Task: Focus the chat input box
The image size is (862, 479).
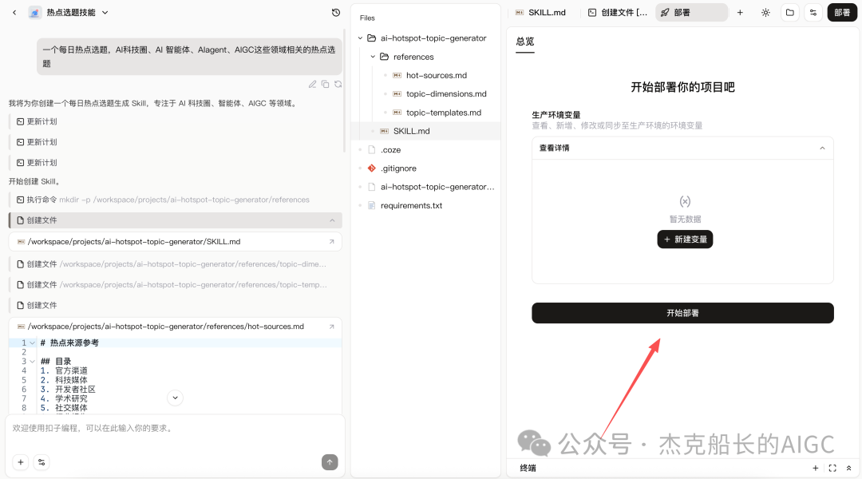Action: click(176, 429)
